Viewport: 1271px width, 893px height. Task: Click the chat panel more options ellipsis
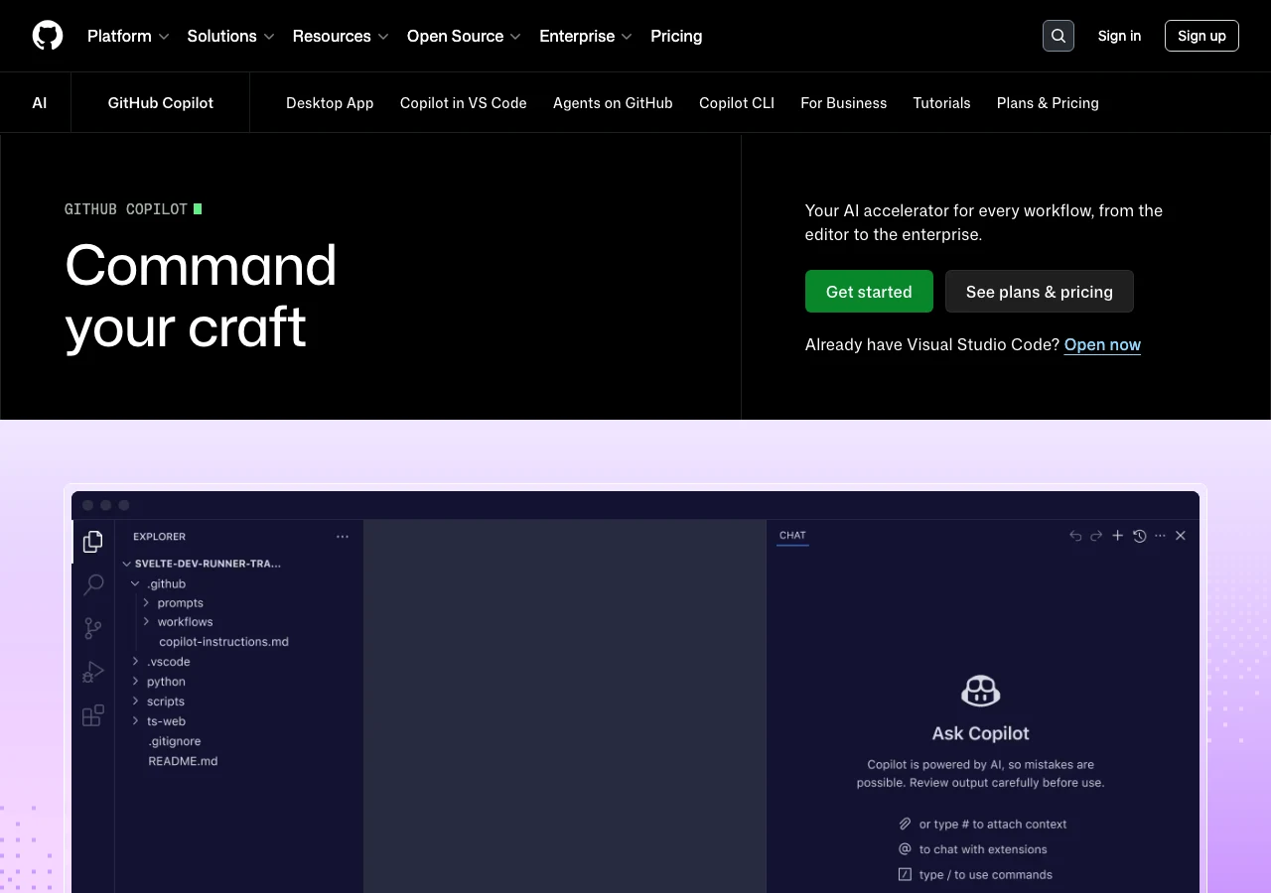pyautogui.click(x=1160, y=536)
